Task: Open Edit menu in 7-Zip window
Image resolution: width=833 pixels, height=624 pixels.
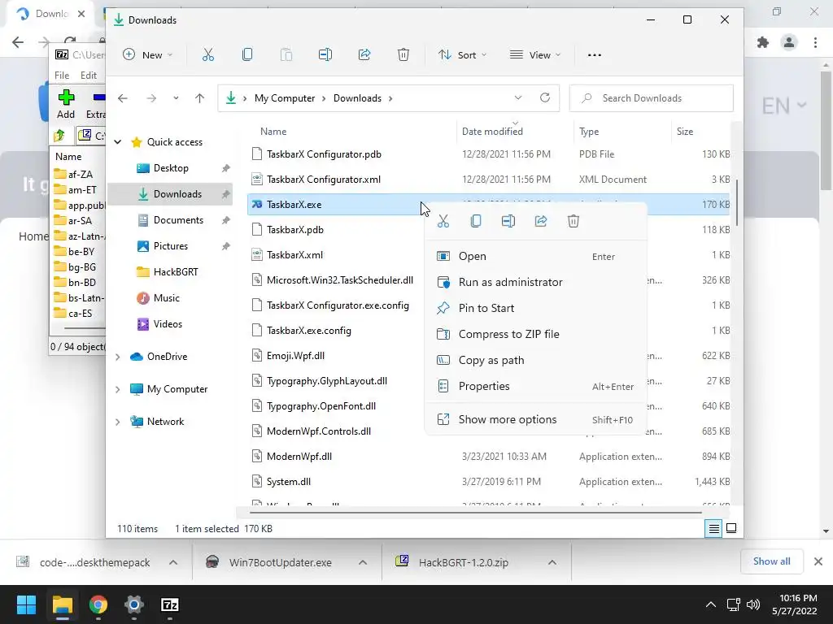Action: pos(89,76)
